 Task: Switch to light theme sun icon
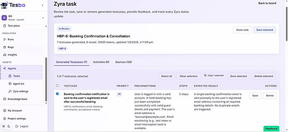[x=4, y=126]
